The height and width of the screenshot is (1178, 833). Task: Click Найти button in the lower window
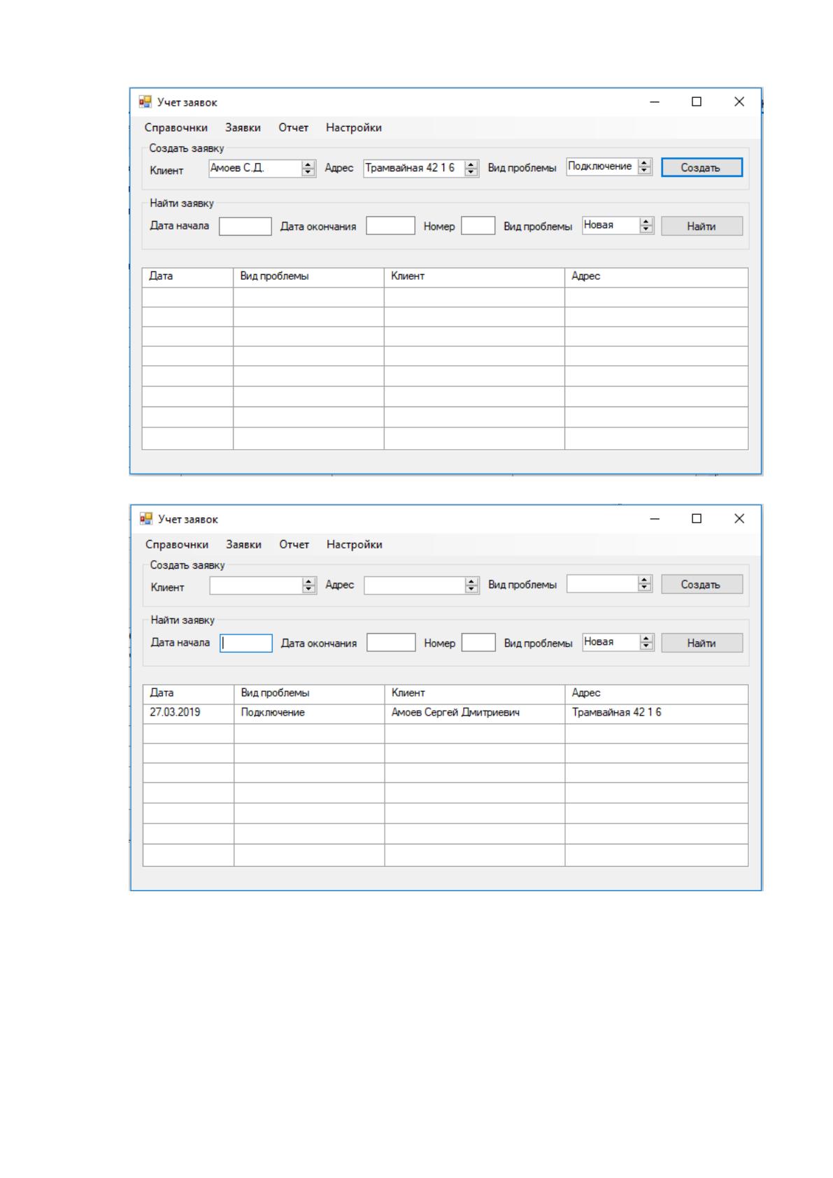point(702,643)
